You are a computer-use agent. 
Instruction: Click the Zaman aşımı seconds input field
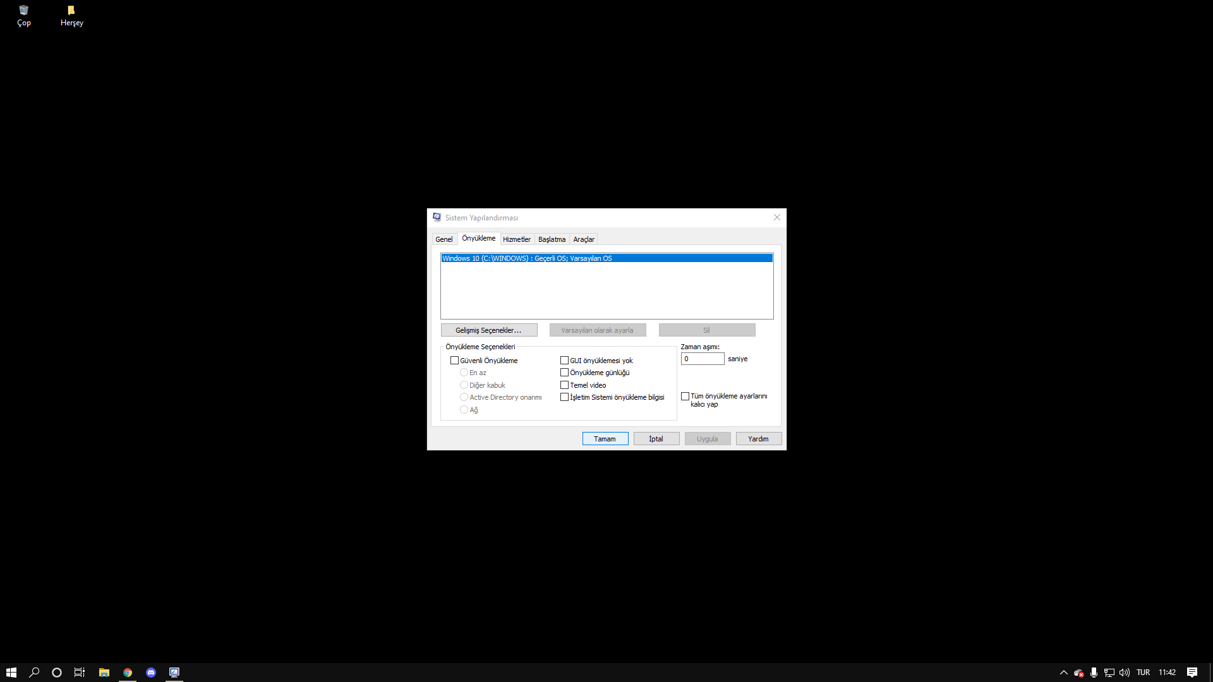[702, 359]
